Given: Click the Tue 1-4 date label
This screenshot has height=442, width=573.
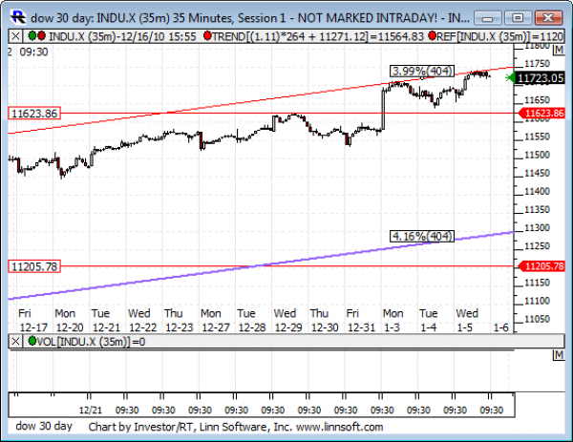Looking at the screenshot, I should pos(429,321).
